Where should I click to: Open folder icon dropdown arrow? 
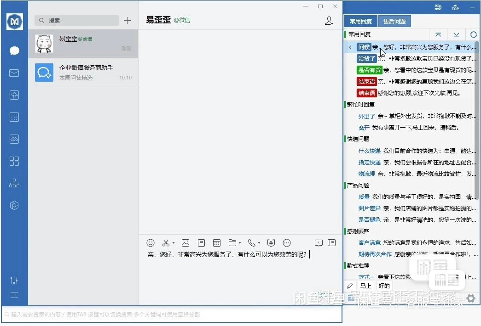pyautogui.click(x=240, y=243)
